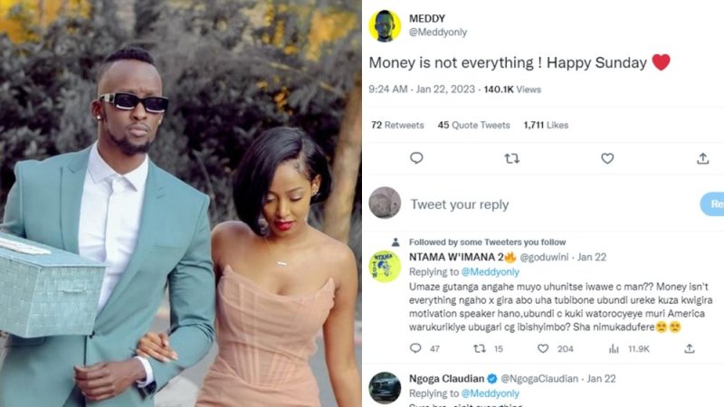Share MEDDY's tweet via share icon
Viewport: 724px width, 407px height.
(702, 158)
